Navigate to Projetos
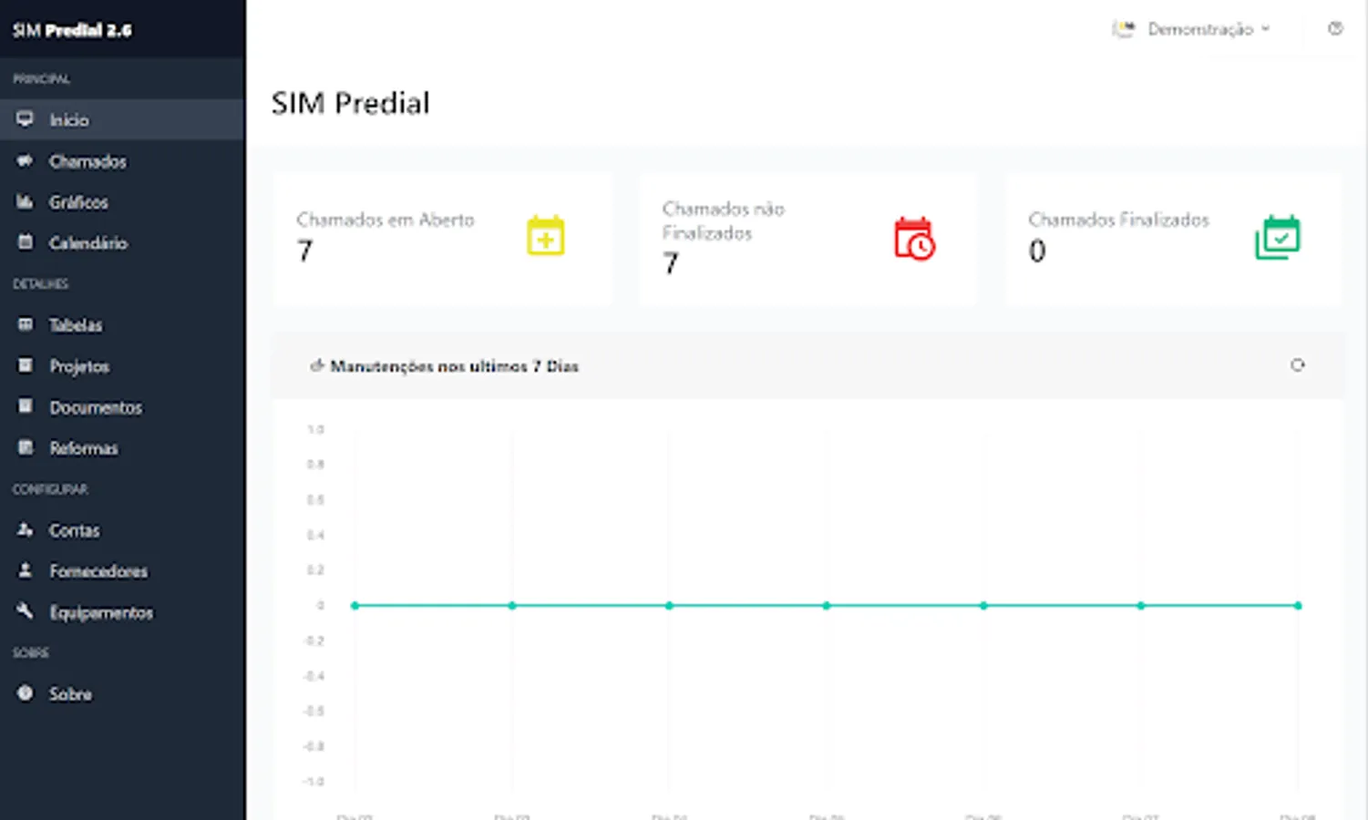The width and height of the screenshot is (1368, 820). 122,366
